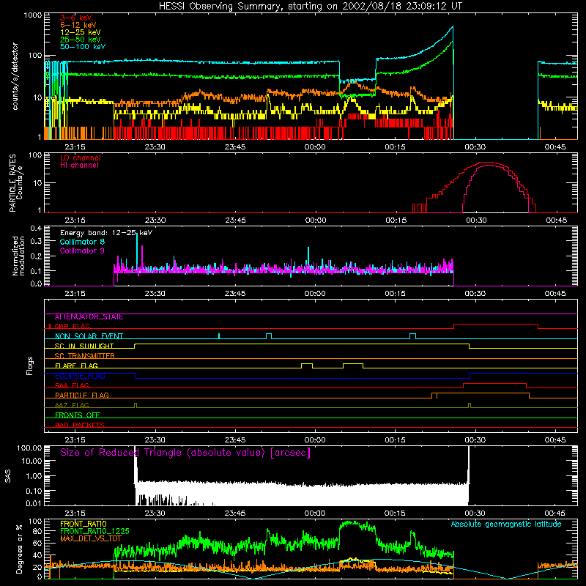Screen dimensions: 586x586
Task: Select the "HI channel" legend label
Action: 79,166
